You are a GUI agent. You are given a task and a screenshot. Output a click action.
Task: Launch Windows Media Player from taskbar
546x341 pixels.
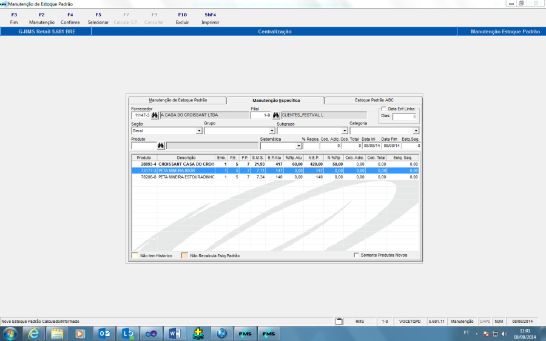pyautogui.click(x=79, y=334)
